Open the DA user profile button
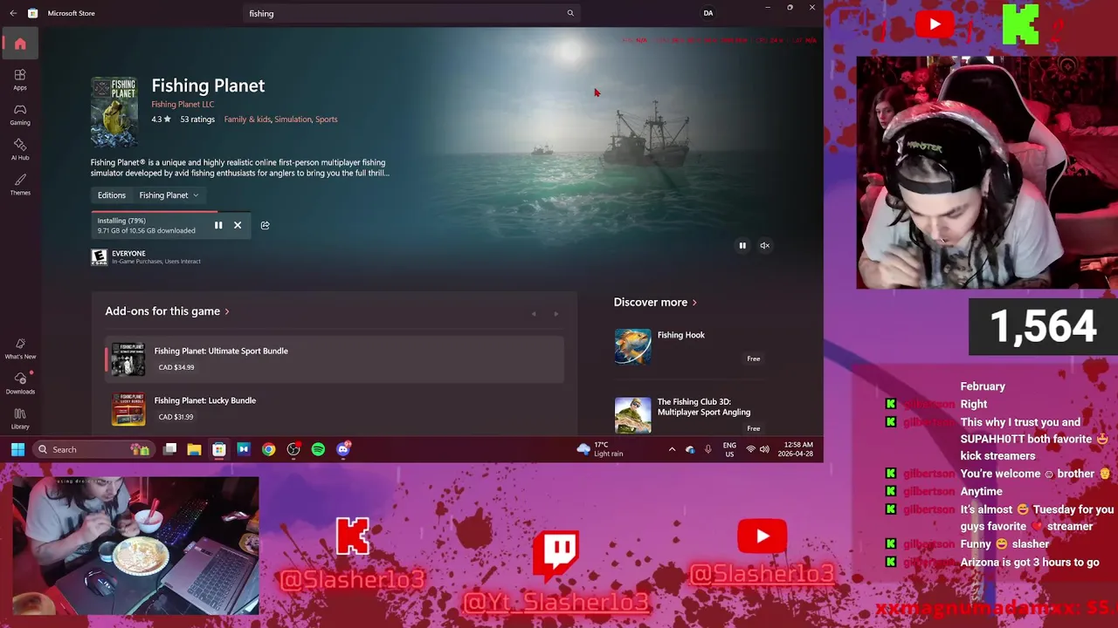 (x=708, y=13)
